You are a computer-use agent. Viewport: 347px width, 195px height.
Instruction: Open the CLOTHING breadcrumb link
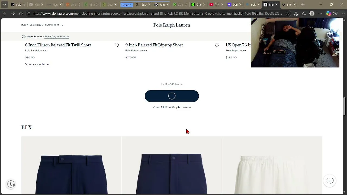tap(36, 25)
